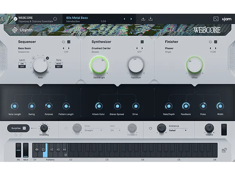This screenshot has width=235, height=176.
Task: Toggle Ambience power button
Action: click(x=150, y=128)
